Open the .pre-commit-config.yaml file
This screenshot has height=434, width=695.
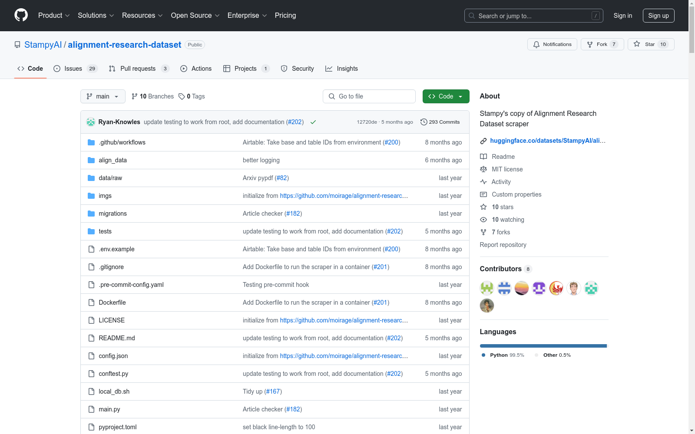point(131,285)
